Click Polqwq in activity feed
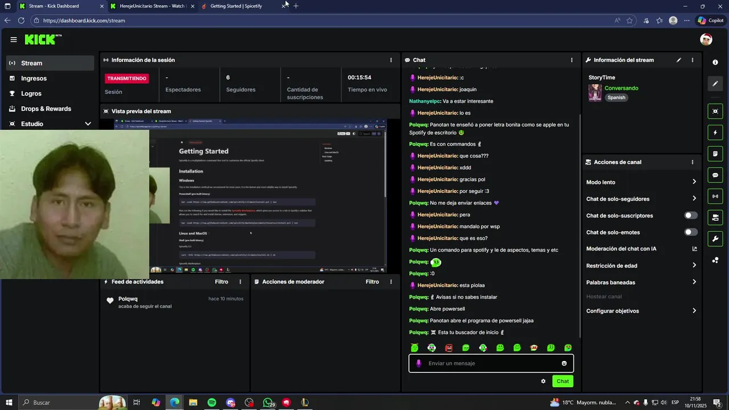This screenshot has height=410, width=729. tap(128, 299)
